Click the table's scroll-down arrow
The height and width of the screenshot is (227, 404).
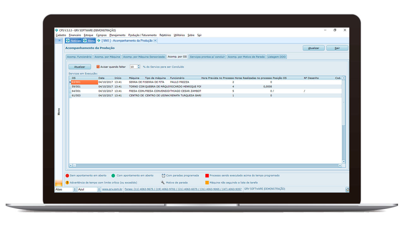(344, 161)
